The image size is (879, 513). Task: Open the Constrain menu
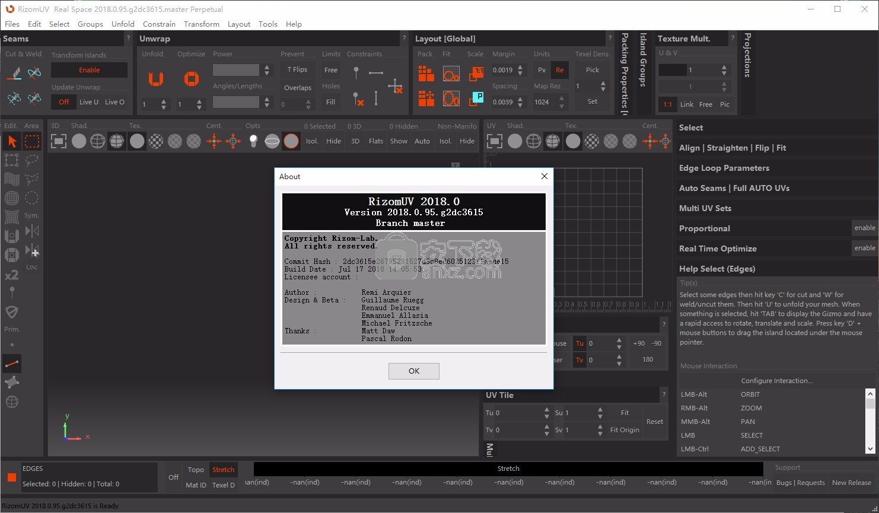click(x=159, y=24)
